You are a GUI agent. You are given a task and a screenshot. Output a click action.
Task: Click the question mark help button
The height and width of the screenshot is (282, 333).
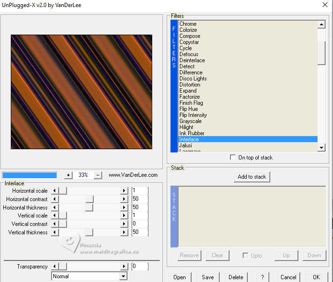(x=262, y=277)
